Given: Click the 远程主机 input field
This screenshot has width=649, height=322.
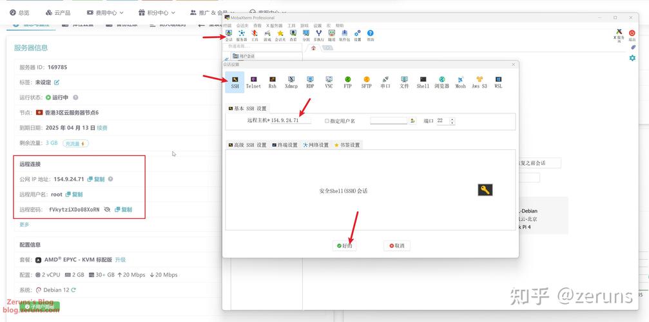Looking at the screenshot, I should (291, 120).
